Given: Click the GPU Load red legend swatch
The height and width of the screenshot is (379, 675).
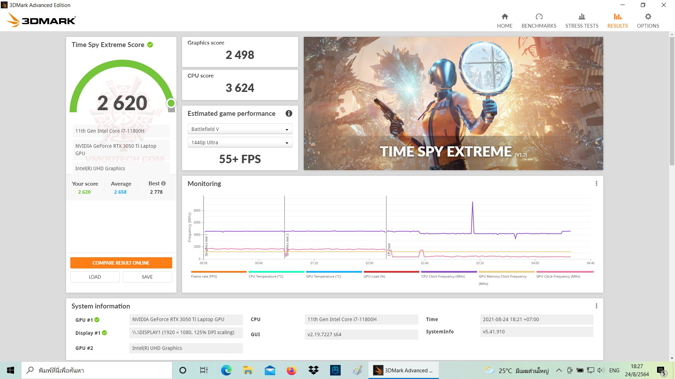Looking at the screenshot, I should click(391, 272).
